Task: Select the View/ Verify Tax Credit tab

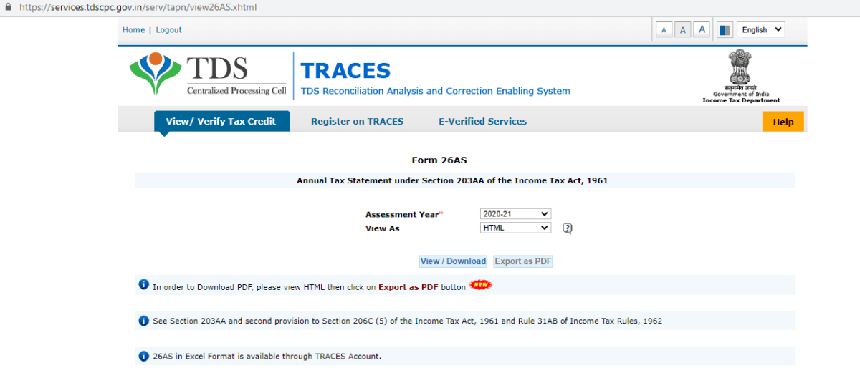Action: (221, 122)
